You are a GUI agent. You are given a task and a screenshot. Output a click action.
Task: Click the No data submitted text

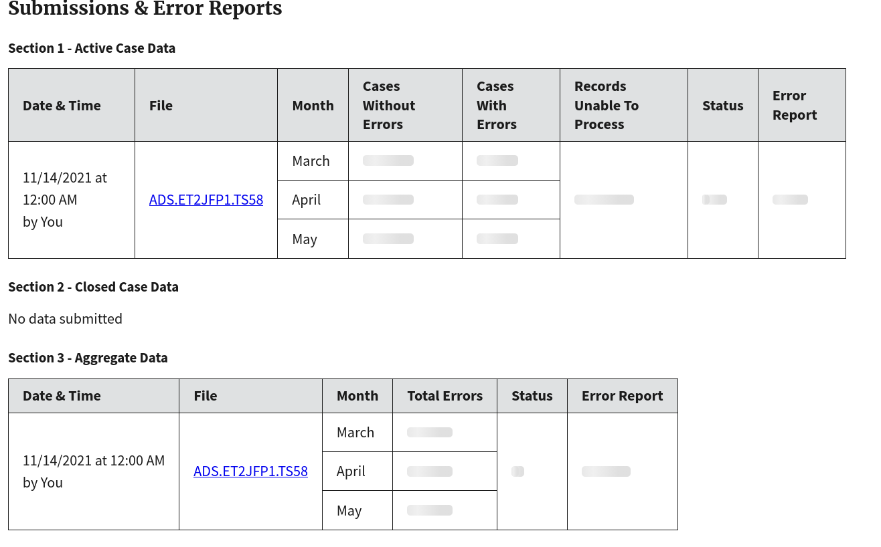[x=65, y=319]
